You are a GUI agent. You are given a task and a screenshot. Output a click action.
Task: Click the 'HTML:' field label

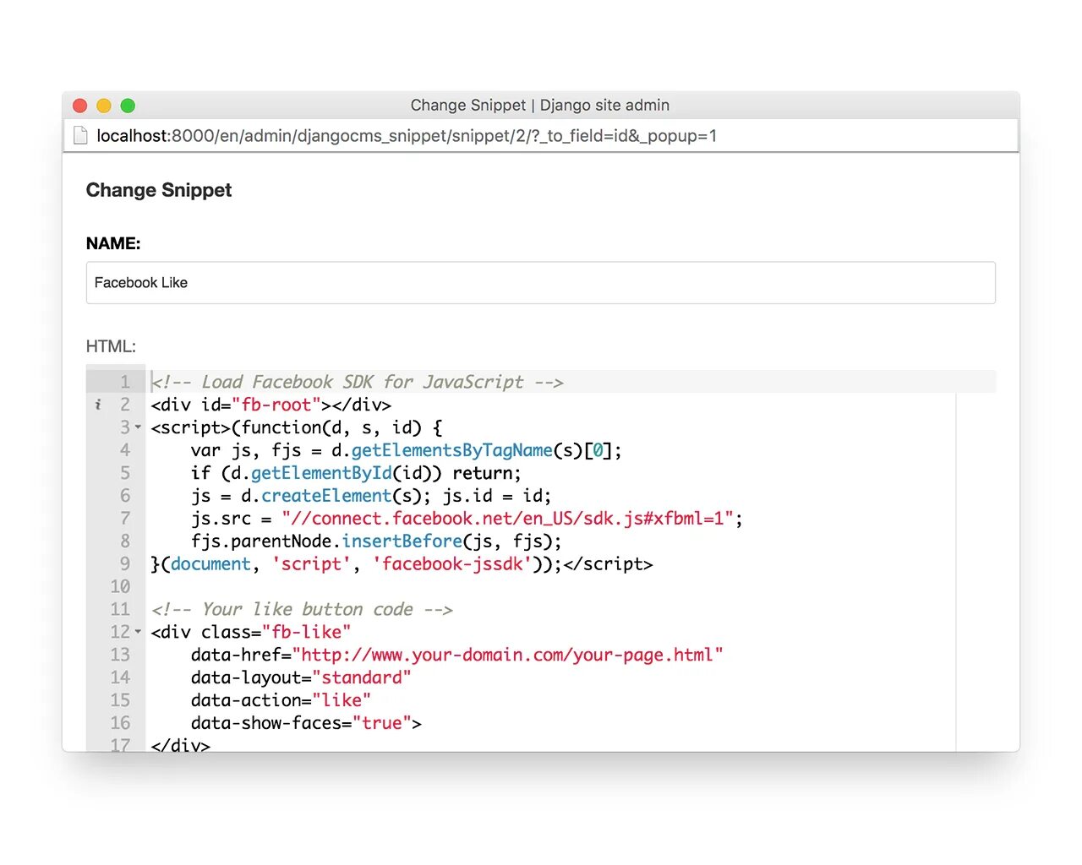(111, 346)
